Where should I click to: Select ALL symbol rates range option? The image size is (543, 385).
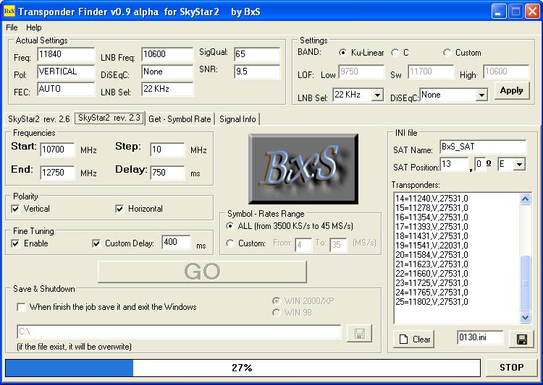pos(230,226)
